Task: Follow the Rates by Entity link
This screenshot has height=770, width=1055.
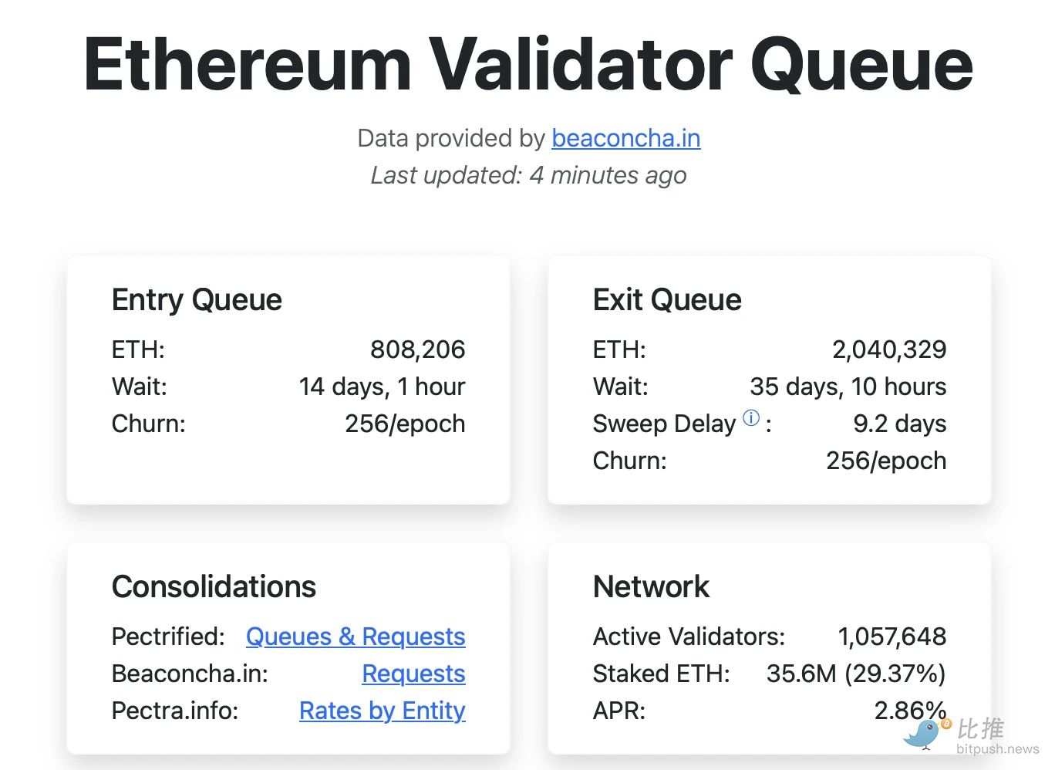Action: click(382, 711)
